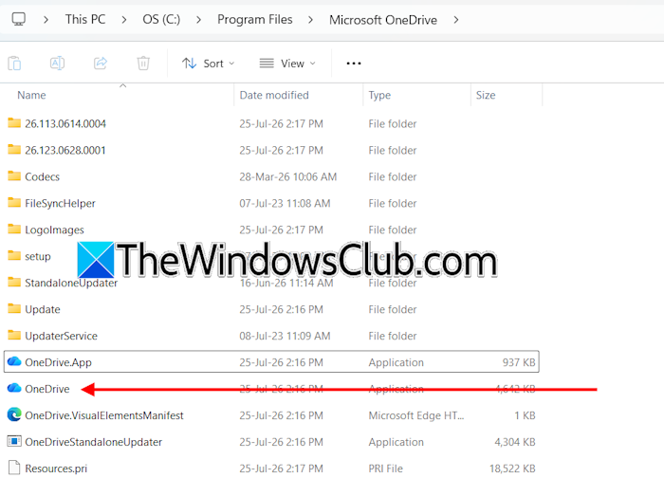Viewport: 664px width, 496px height.
Task: Go to Program Files breadcrumb
Action: point(255,20)
